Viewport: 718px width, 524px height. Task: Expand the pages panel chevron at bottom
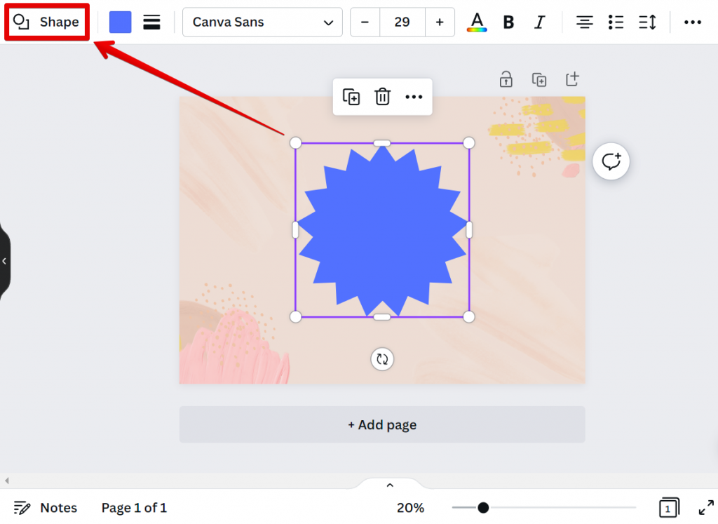[390, 485]
